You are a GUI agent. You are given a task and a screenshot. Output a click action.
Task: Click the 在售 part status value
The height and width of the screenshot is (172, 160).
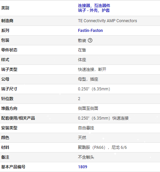click(82, 50)
